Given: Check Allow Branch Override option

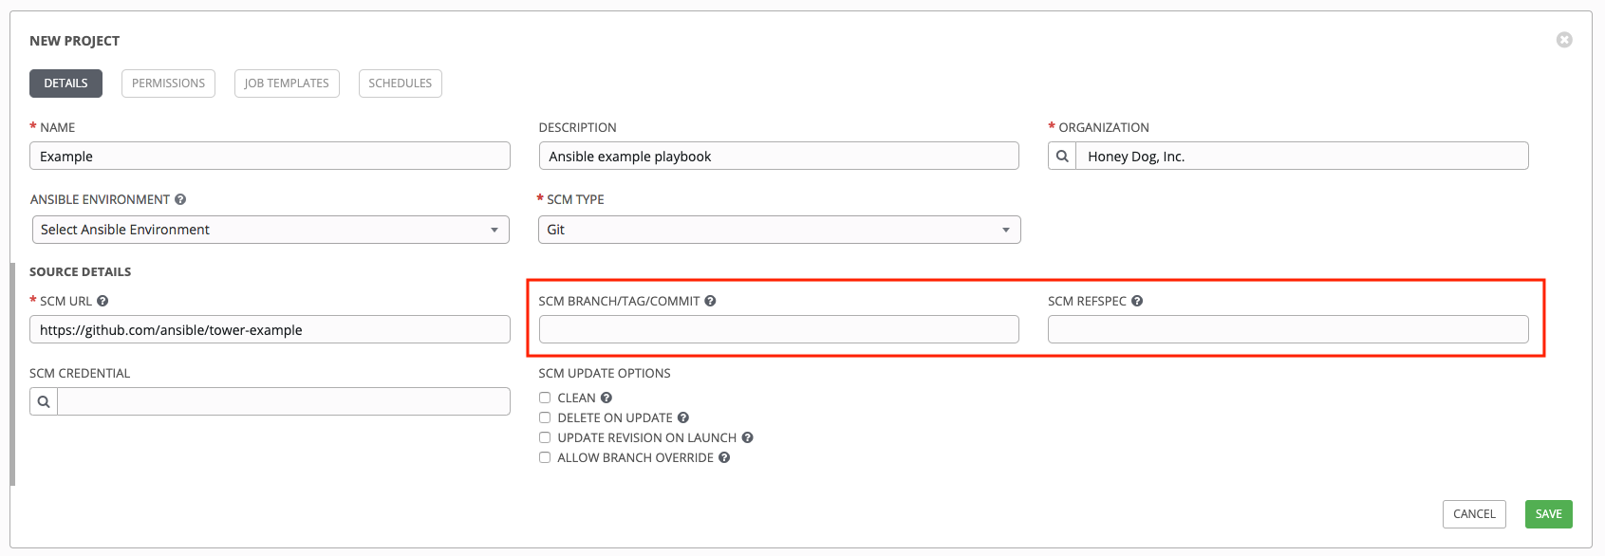Looking at the screenshot, I should pyautogui.click(x=545, y=457).
